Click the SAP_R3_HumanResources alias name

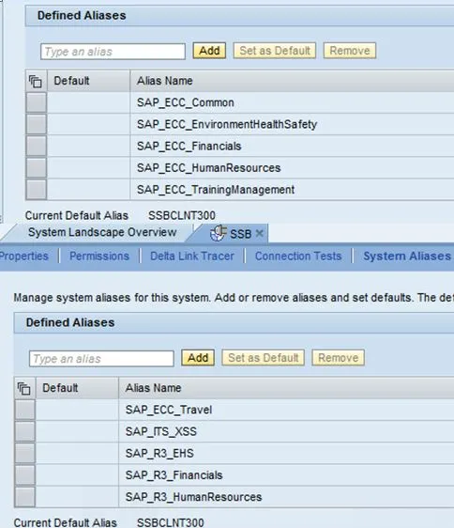194,497
